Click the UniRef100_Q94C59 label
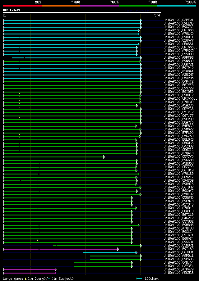The width and height of the screenshot is (199, 281). coord(178,181)
